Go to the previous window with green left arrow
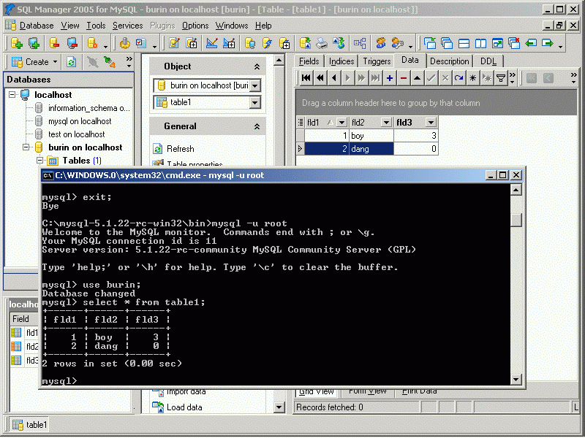 click(x=531, y=43)
